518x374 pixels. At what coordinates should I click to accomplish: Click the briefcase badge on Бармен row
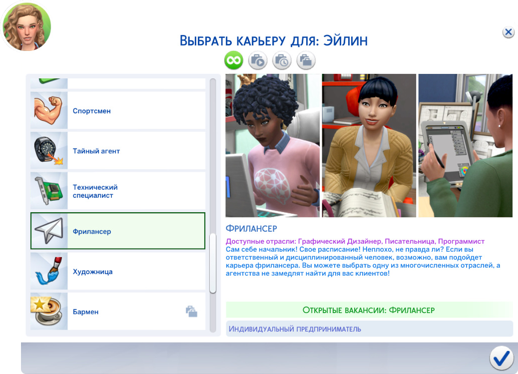click(x=191, y=311)
